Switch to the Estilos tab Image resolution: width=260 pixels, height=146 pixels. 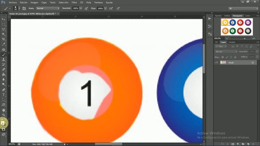coord(227,16)
